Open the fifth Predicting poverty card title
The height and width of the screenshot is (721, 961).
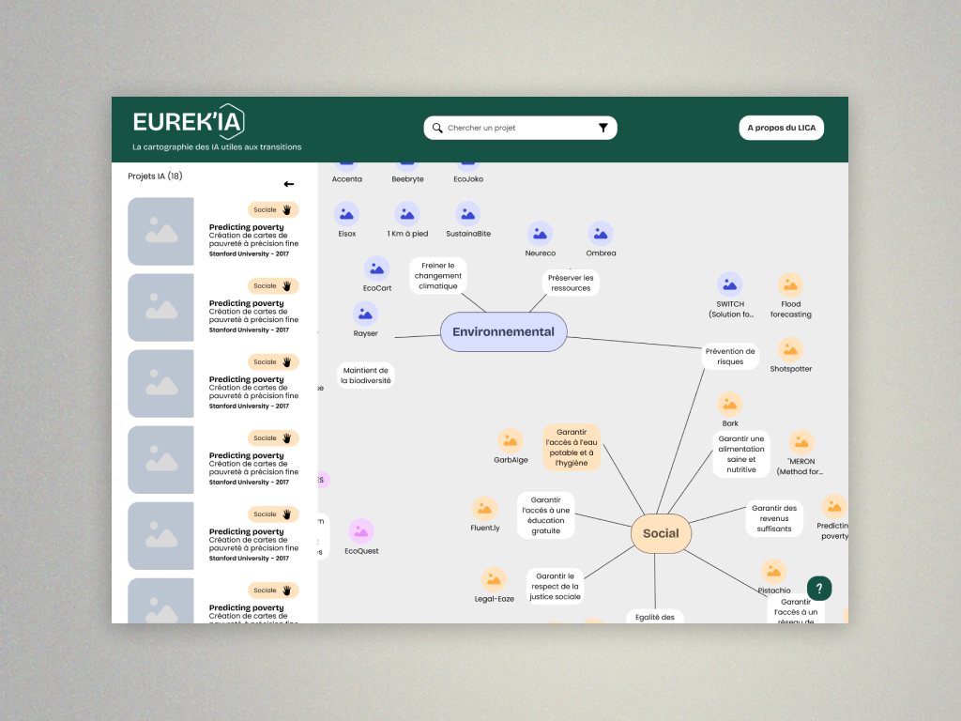coord(247,531)
